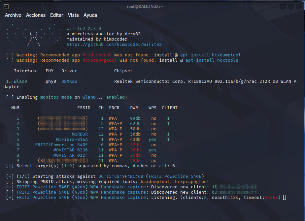Select the MOVISTAR_6236 network entry
The image size is (305, 221).
pyautogui.click(x=70, y=150)
